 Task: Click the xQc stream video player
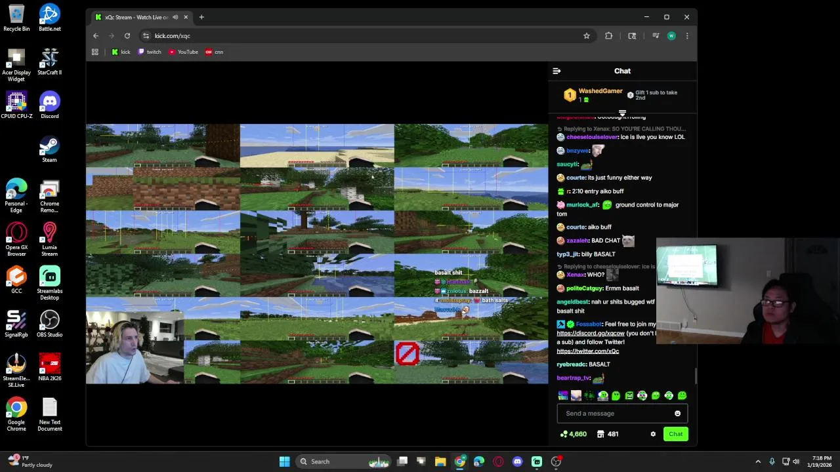coord(317,254)
